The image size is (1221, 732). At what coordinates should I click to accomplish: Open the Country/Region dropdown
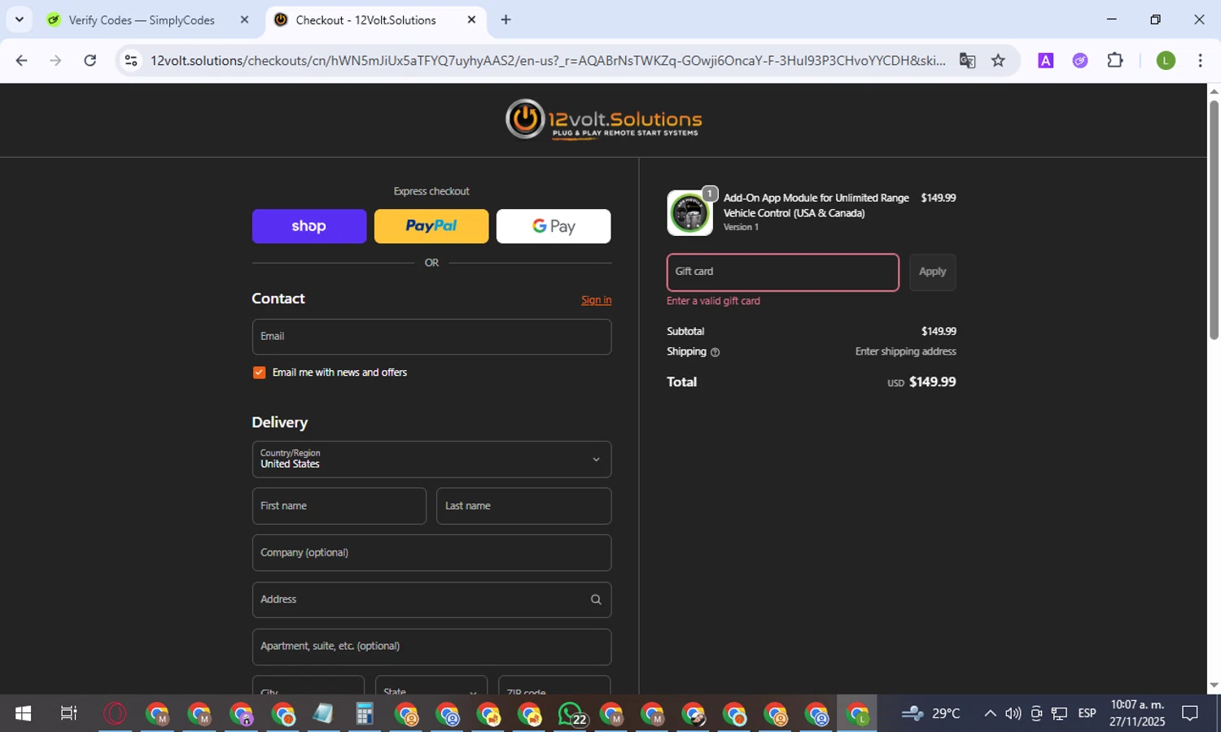coord(431,460)
